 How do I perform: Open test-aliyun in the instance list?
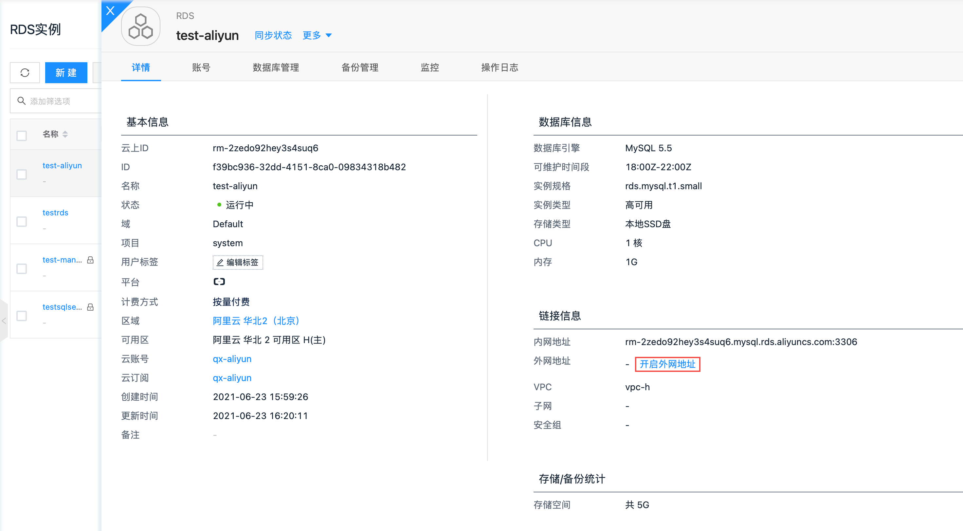pos(62,165)
